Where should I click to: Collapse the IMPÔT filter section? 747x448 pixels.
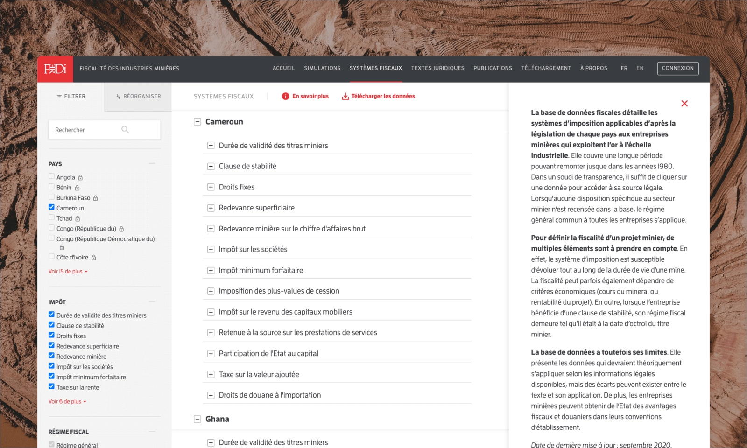coord(152,301)
